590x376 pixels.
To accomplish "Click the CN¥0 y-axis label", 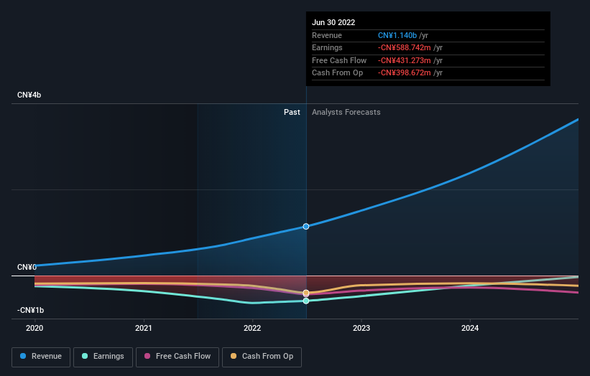I will click(x=27, y=267).
